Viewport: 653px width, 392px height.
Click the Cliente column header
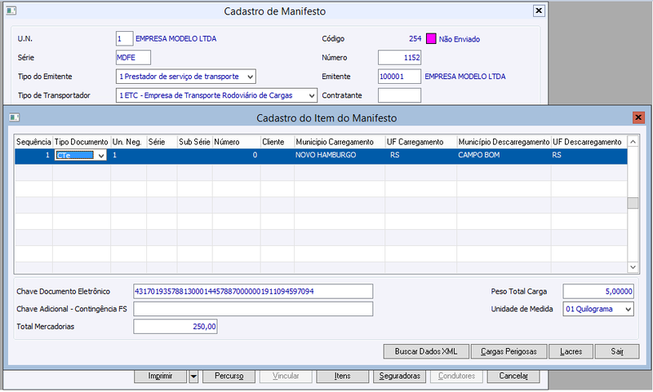point(277,142)
